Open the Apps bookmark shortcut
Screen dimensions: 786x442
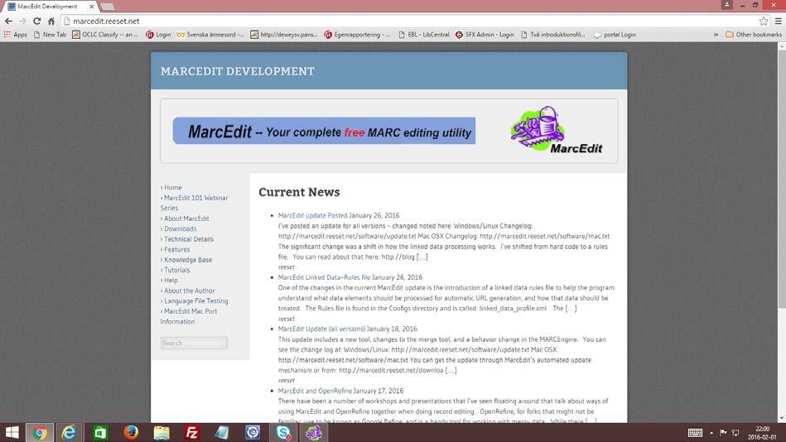(16, 35)
